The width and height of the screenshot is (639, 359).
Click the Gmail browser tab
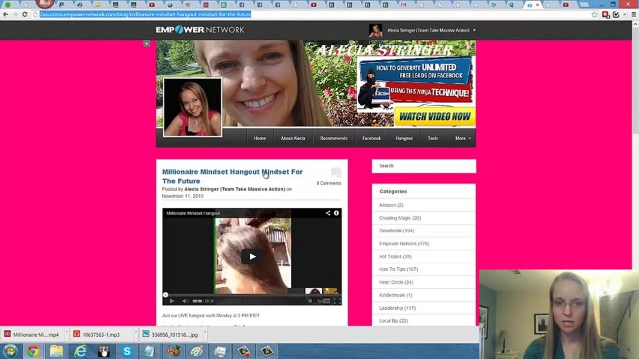(x=403, y=4)
